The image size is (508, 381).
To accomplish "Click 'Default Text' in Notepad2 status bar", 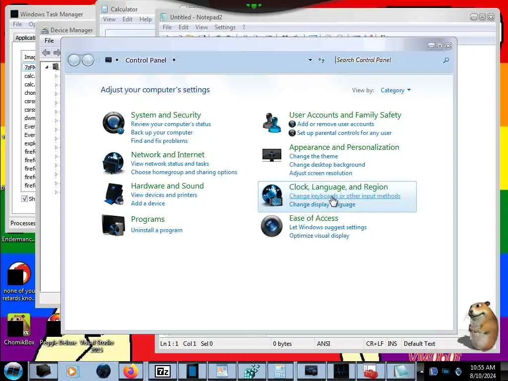I will coord(419,344).
